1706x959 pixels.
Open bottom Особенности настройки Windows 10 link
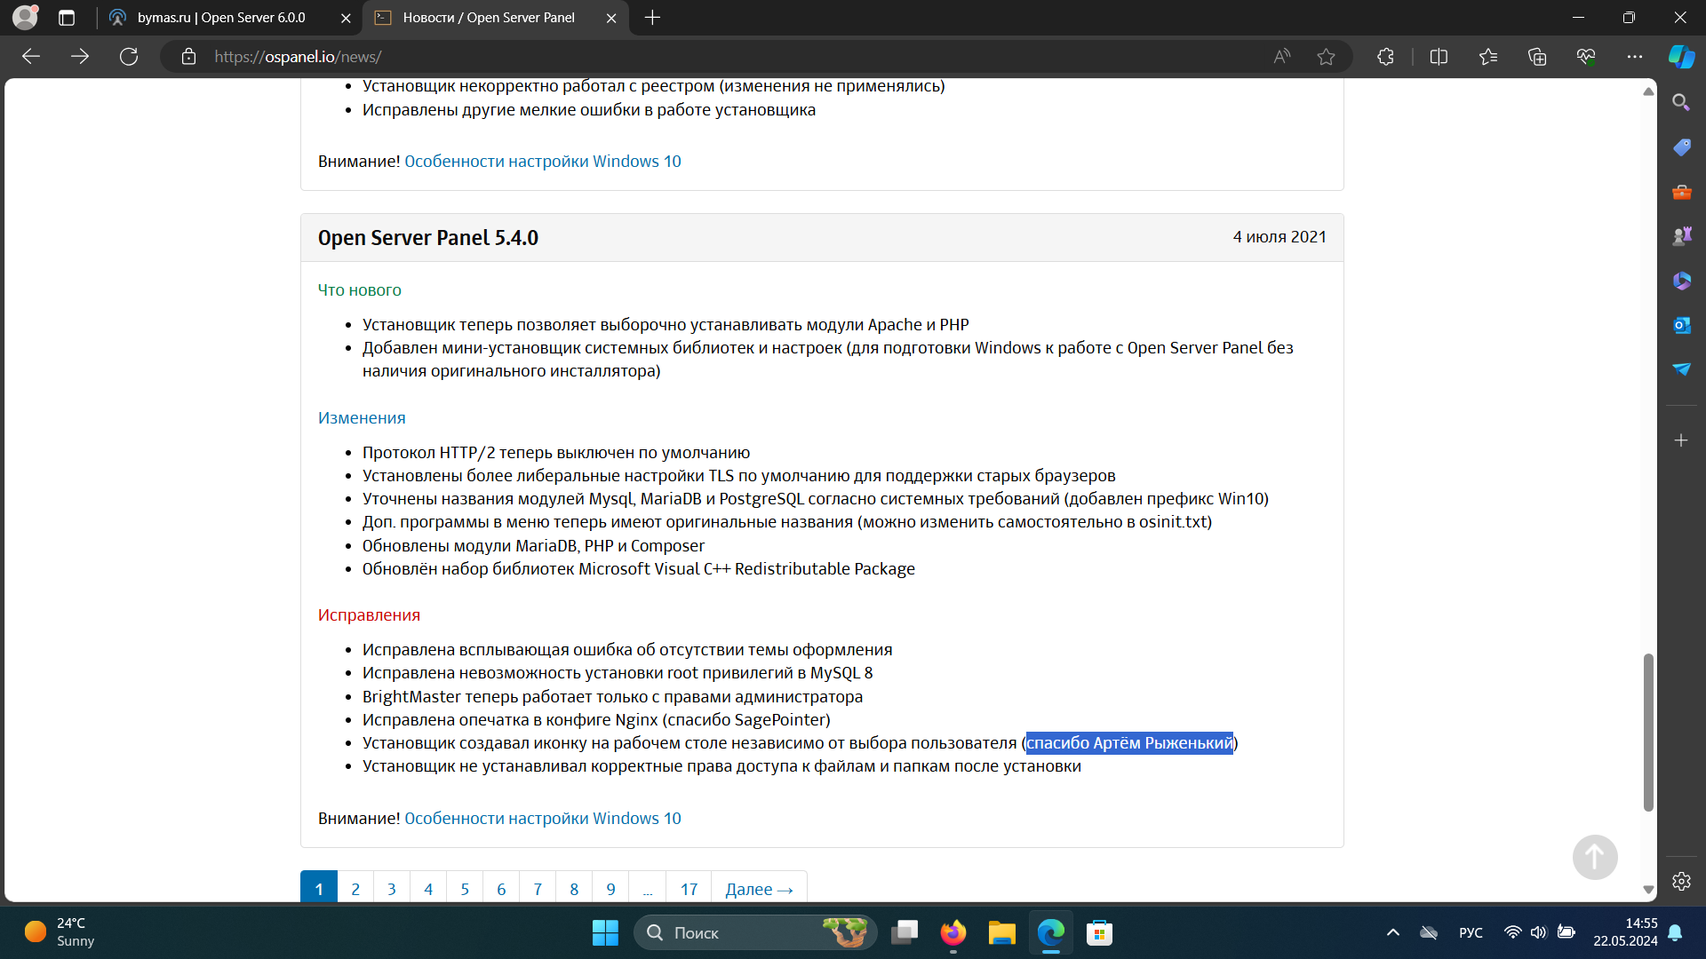coord(543,818)
